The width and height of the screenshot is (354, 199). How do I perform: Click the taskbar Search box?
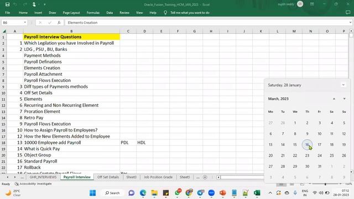coord(113,193)
